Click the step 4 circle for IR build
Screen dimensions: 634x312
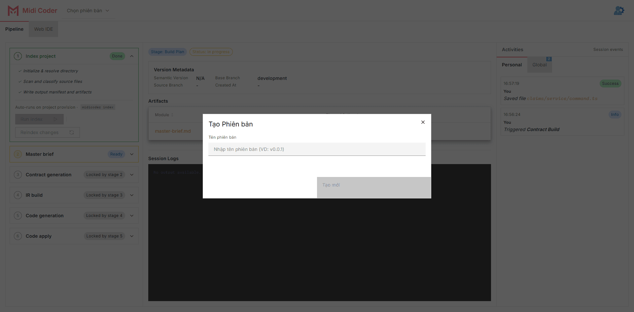[x=18, y=195]
